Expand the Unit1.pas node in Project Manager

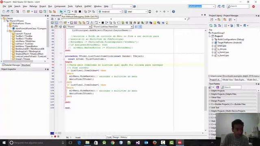(212, 46)
